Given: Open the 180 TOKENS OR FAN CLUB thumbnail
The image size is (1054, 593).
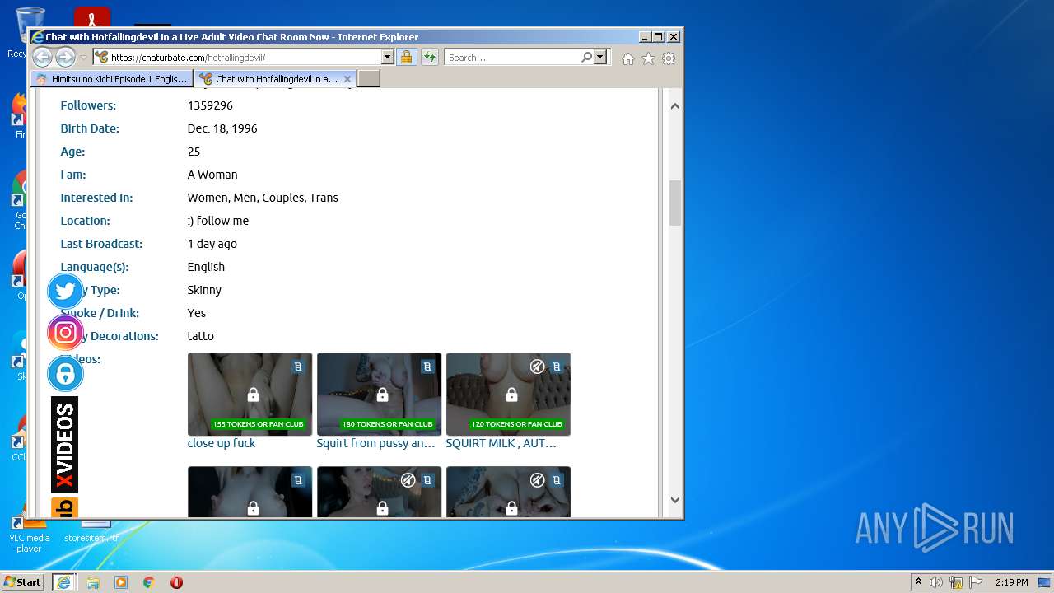Looking at the screenshot, I should pyautogui.click(x=379, y=394).
